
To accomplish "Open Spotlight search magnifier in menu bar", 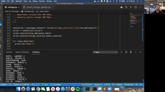I will point(138,1).
